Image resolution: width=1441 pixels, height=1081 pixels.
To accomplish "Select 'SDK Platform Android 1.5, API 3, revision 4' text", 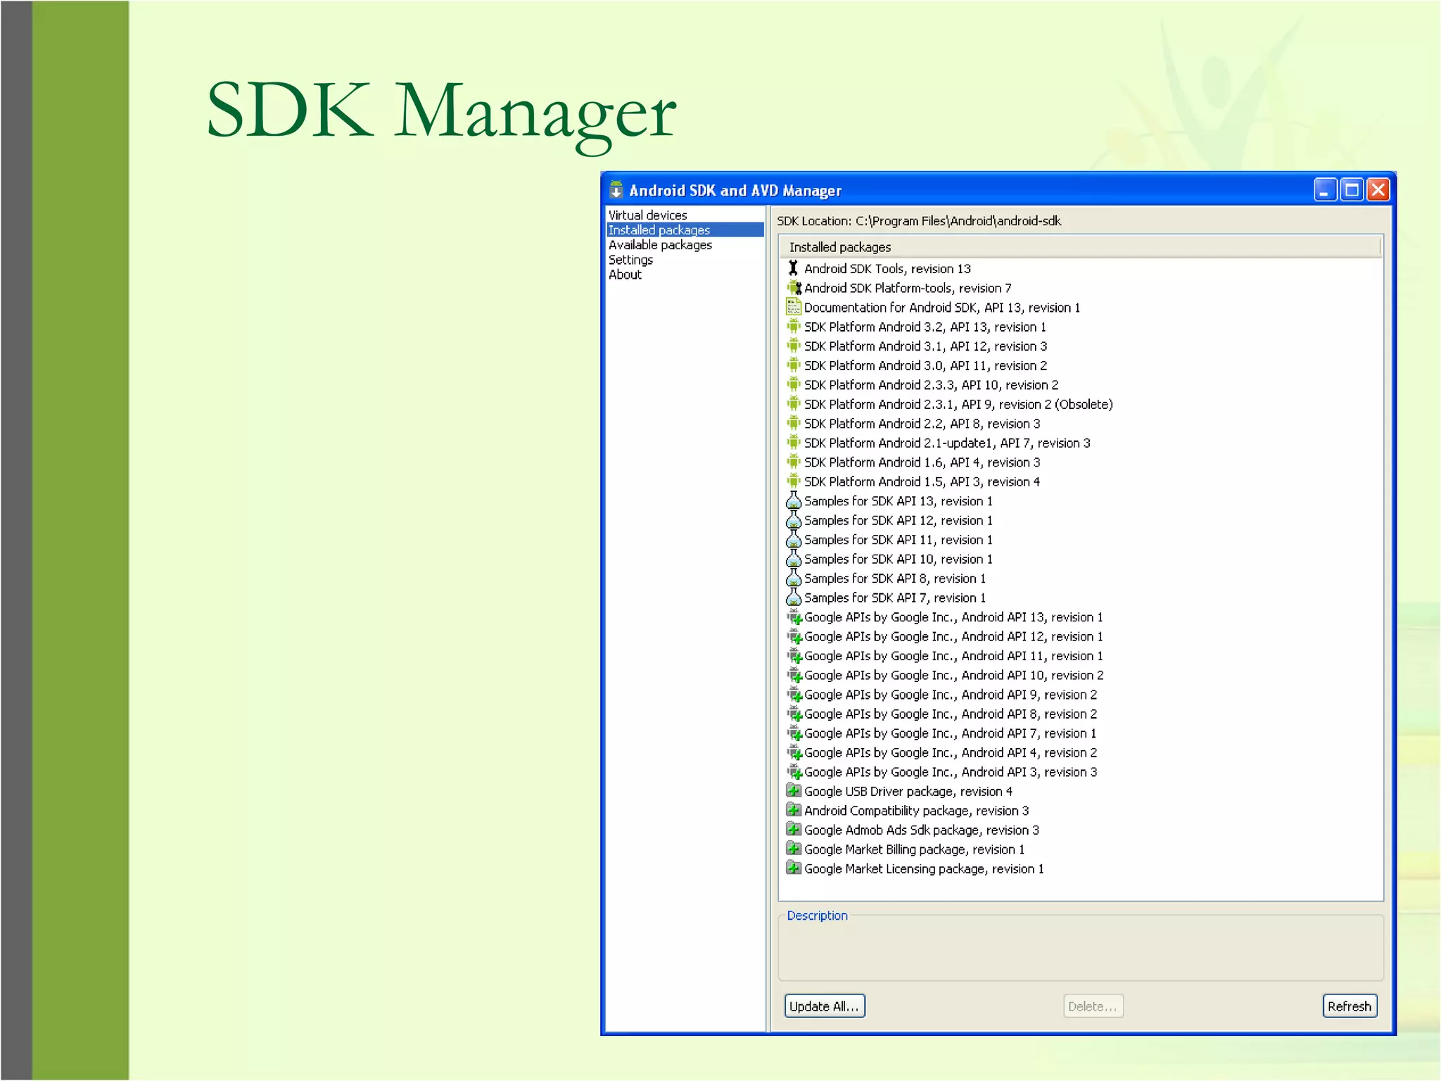I will coord(922,481).
